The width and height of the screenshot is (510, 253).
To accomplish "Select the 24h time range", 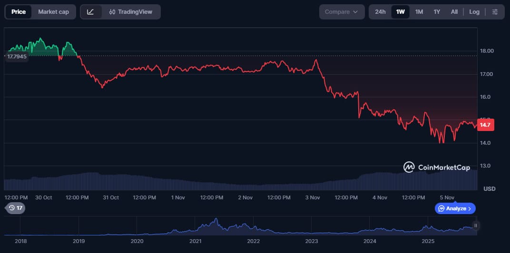I will click(x=380, y=12).
